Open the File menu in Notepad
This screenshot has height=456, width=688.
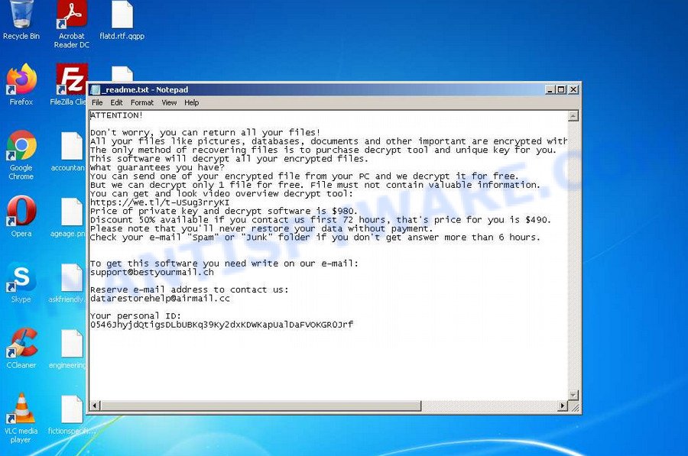[97, 102]
